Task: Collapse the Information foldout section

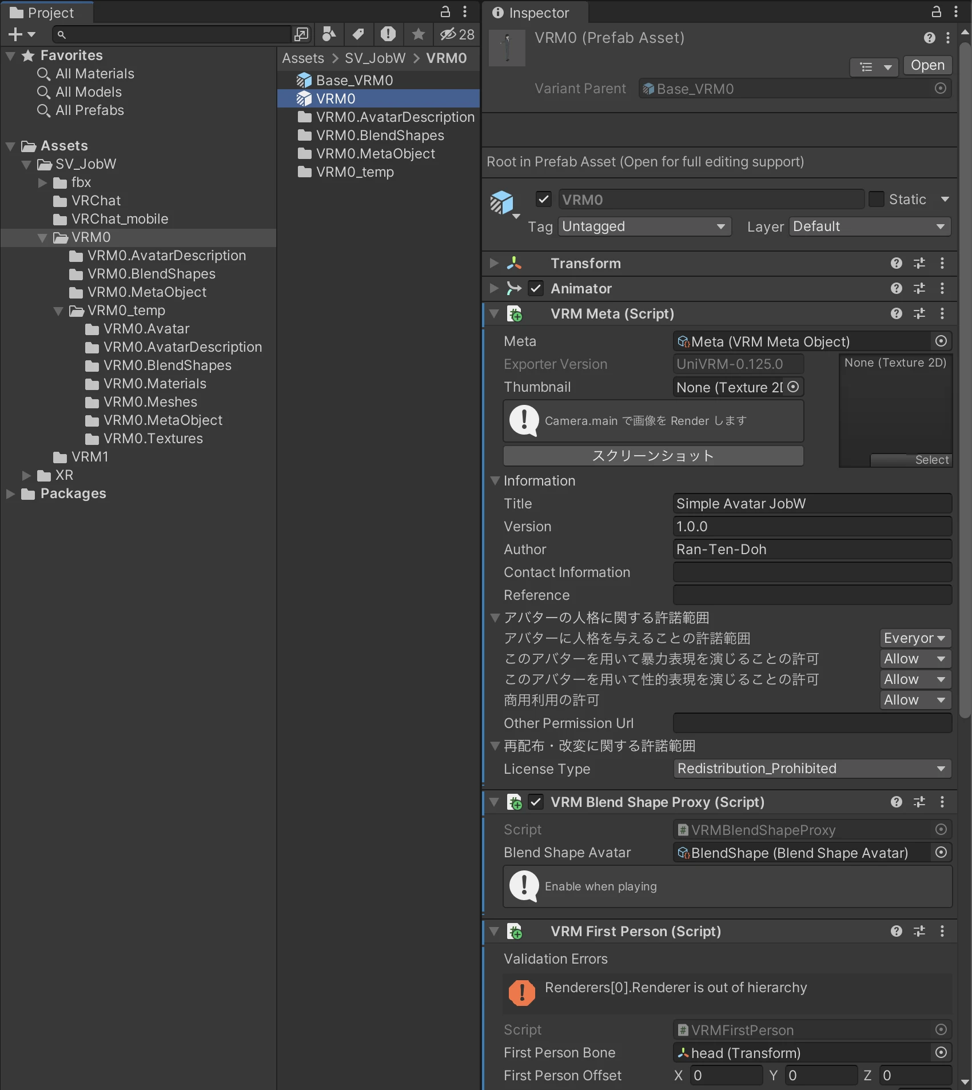Action: [495, 481]
